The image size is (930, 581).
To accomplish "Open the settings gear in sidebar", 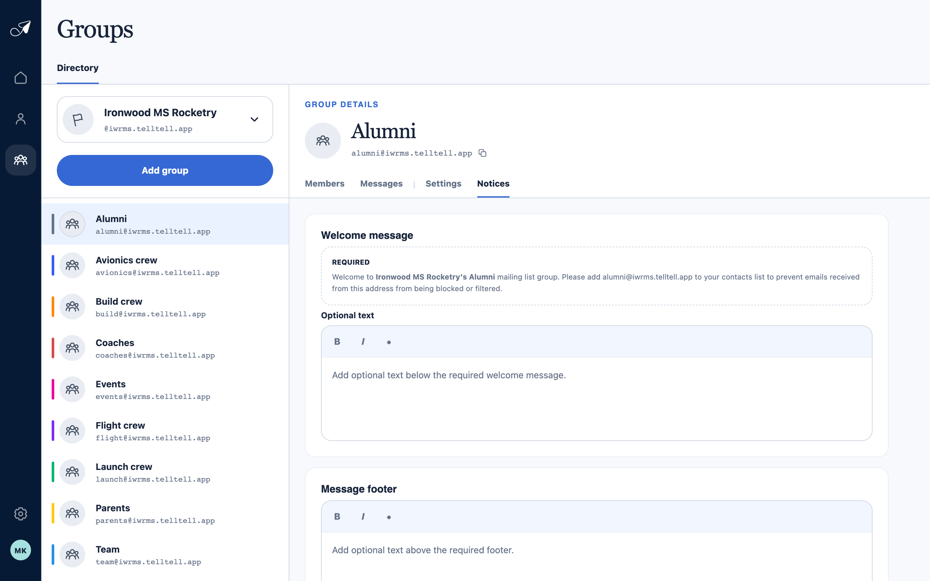I will pyautogui.click(x=20, y=514).
